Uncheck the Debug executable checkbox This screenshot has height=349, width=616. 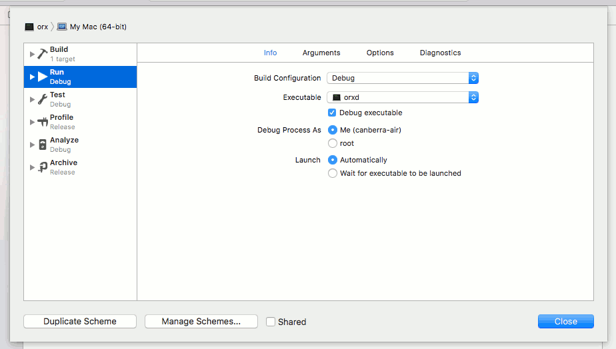[332, 113]
